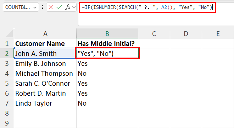The image size is (234, 128).
Task: Select the Yes cell next to Robert D. Martin
Action: tap(107, 93)
